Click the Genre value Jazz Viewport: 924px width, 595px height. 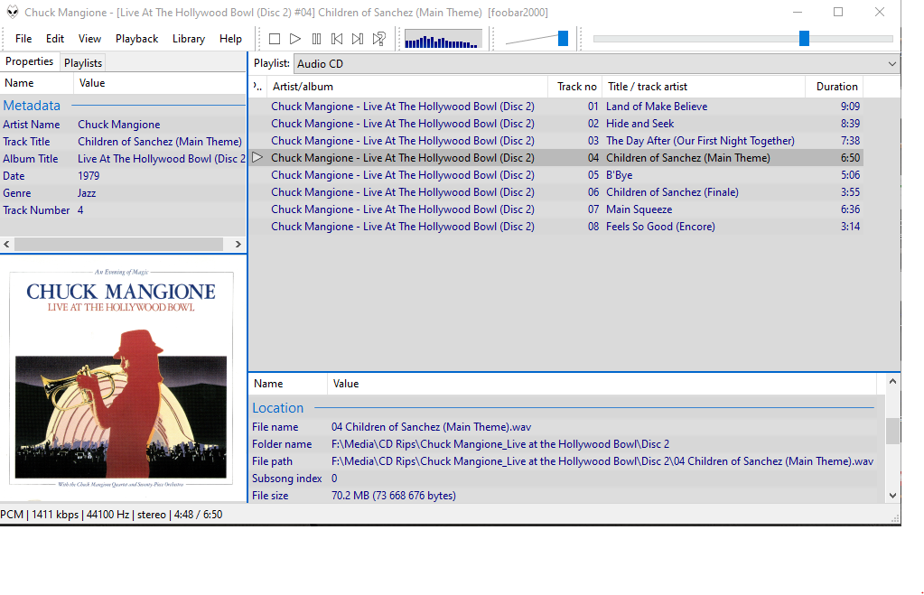click(87, 192)
